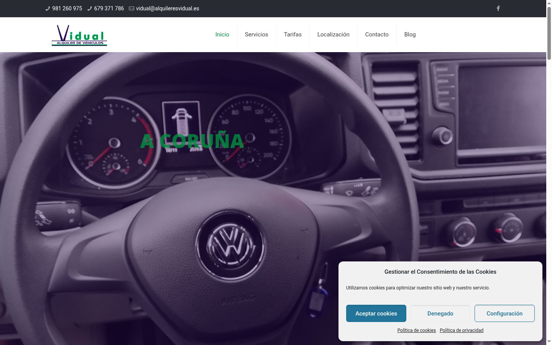This screenshot has height=345, width=552.
Task: Call the 679 371 786 mobile number
Action: click(109, 8)
